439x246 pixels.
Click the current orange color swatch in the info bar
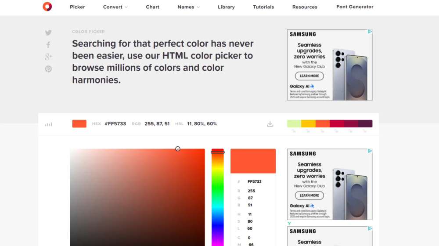pos(79,123)
